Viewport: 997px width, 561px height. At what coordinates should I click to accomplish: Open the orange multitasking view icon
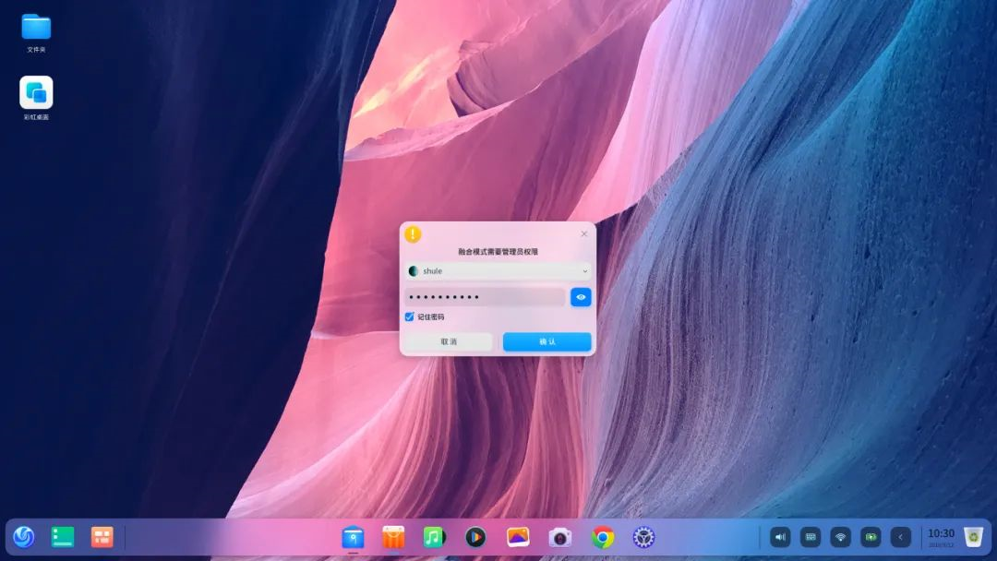coord(102,537)
